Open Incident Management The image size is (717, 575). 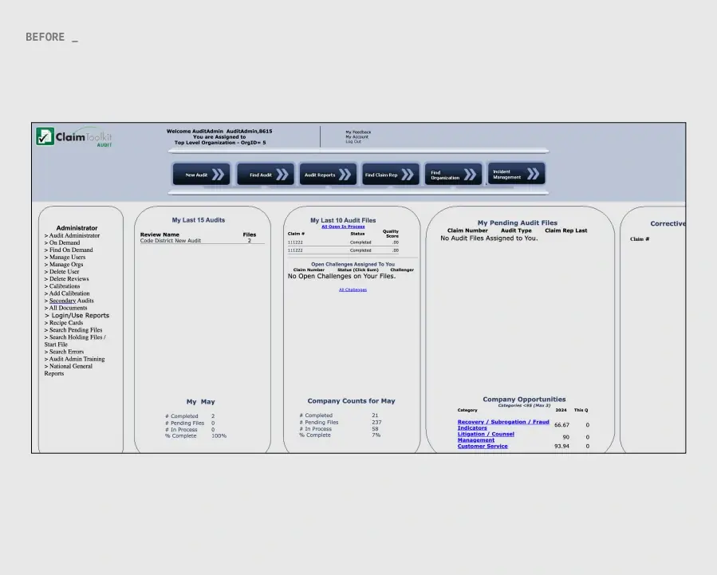point(516,174)
